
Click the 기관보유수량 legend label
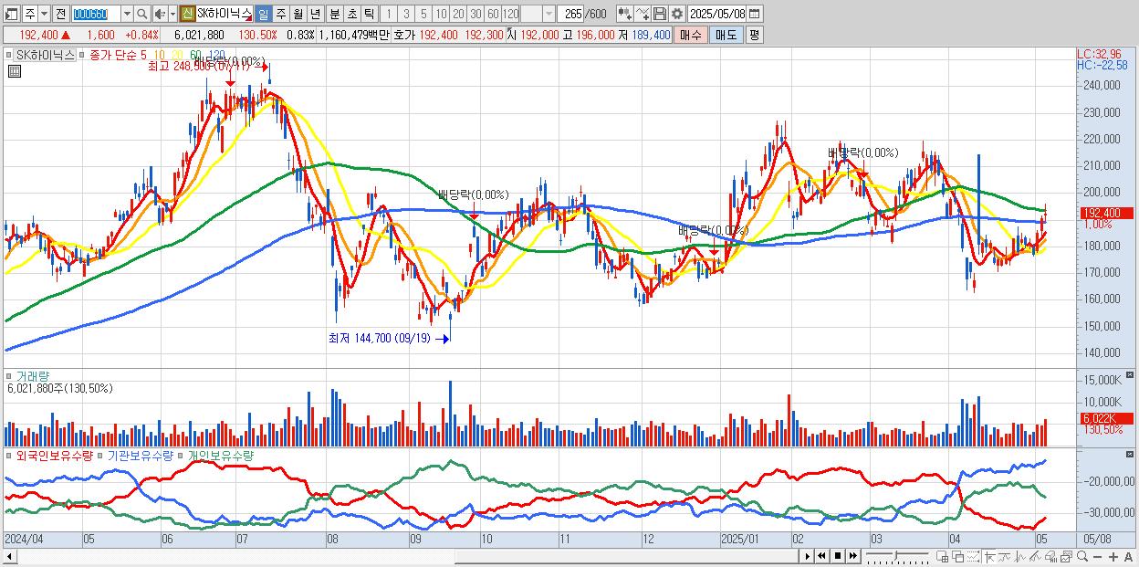(141, 454)
